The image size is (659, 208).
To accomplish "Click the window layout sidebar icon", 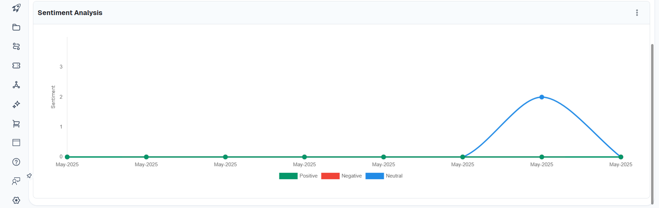I will click(16, 143).
